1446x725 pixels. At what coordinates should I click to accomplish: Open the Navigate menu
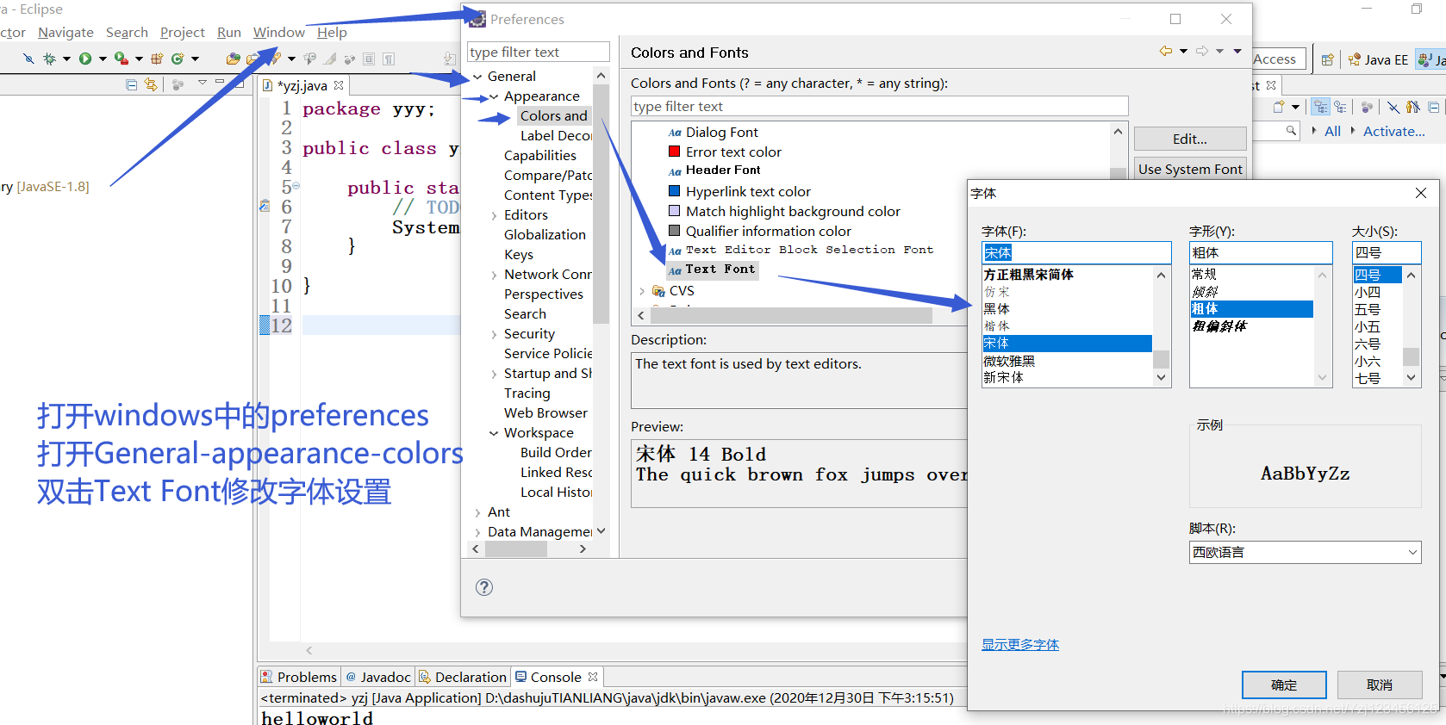coord(65,32)
